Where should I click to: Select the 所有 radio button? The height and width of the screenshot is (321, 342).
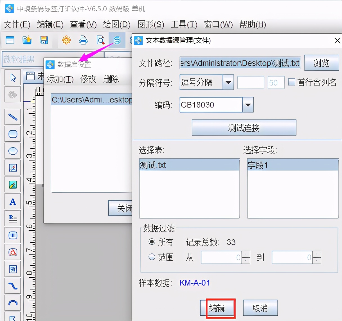coord(152,242)
